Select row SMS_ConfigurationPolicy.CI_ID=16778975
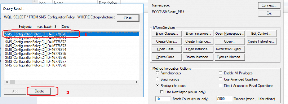Screen dimensions: 288x104 [x=72, y=54]
